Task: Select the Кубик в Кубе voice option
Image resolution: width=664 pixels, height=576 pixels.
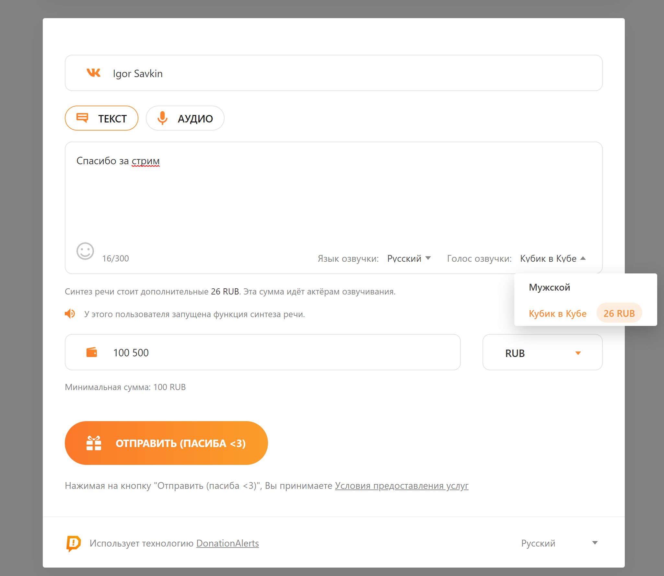Action: click(x=557, y=313)
